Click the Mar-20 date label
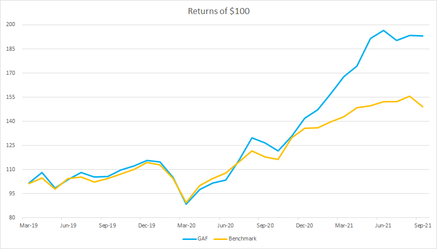Viewport: 437px width, 249px height. tap(186, 225)
